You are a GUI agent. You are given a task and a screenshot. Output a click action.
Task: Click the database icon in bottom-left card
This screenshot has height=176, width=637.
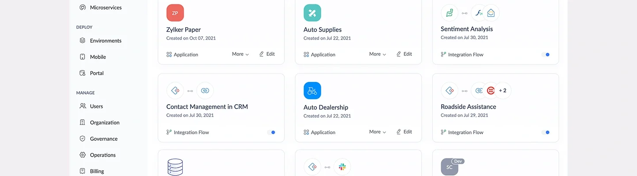175,167
